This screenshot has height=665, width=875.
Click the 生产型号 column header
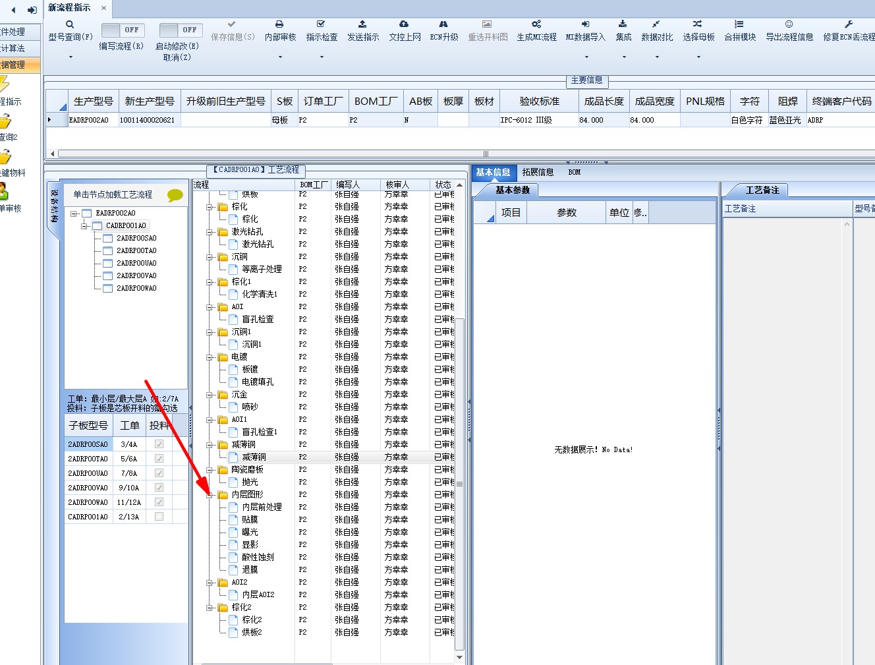click(x=93, y=101)
